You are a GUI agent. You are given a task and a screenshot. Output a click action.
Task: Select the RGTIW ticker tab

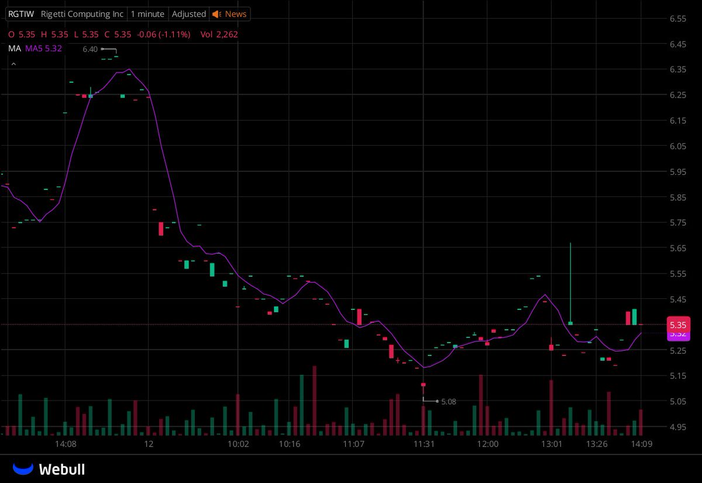click(21, 13)
